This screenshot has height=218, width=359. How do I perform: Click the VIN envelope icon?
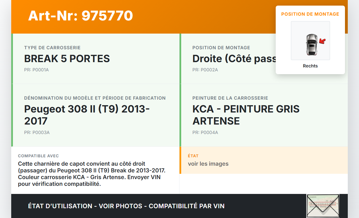click(323, 206)
